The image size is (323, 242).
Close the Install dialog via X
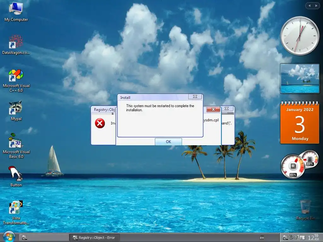tap(195, 96)
